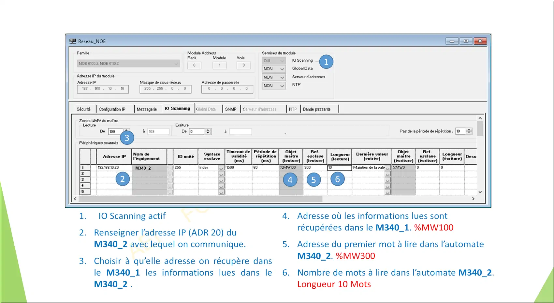Click the Pas de la période de répétition field
This screenshot has width=554, height=303.
(461, 131)
